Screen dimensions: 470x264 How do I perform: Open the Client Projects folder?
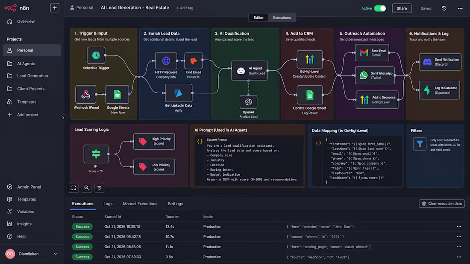click(x=32, y=89)
